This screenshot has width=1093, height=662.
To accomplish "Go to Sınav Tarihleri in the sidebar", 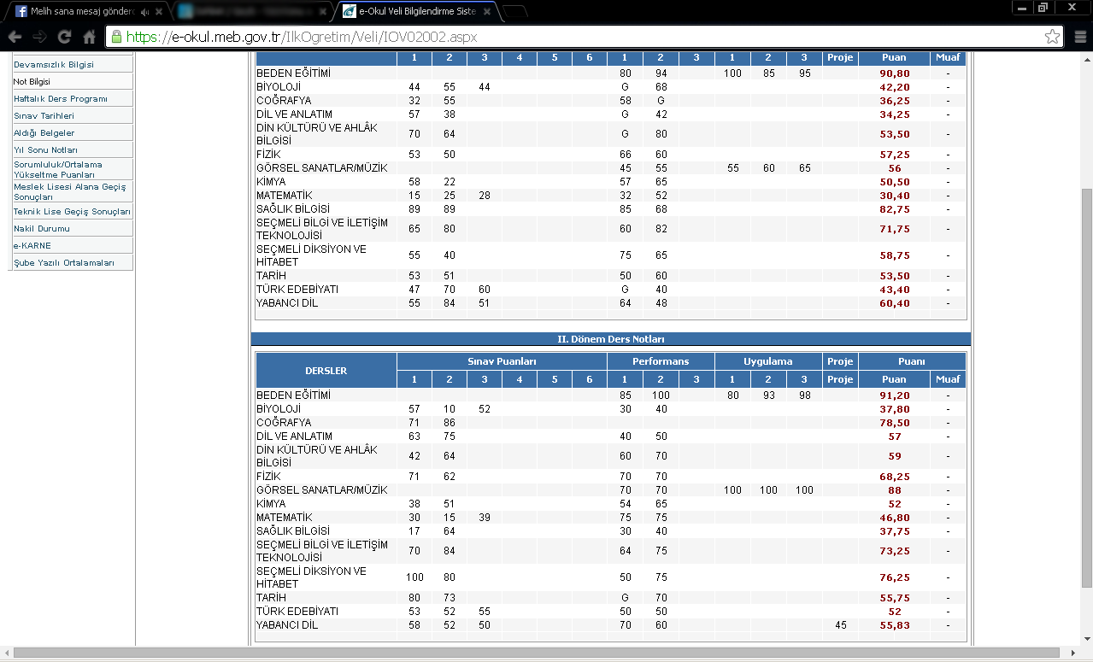I will click(44, 115).
